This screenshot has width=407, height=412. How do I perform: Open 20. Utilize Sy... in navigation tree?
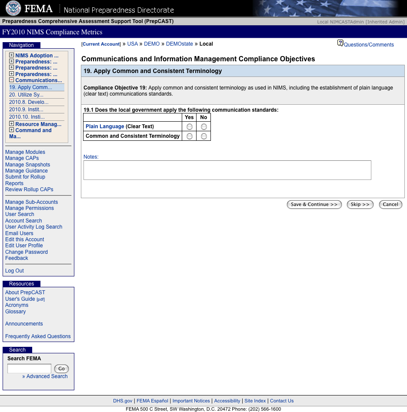pos(26,95)
